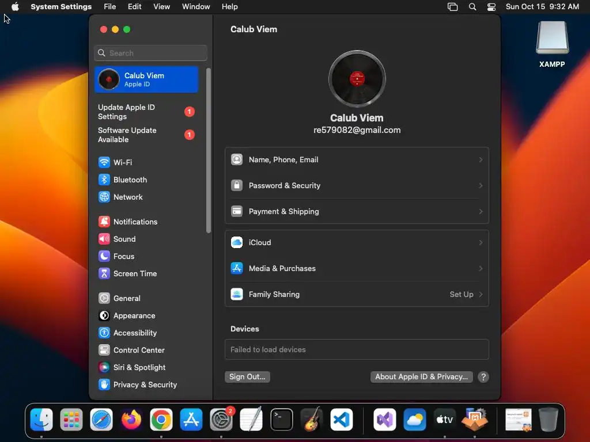590x442 pixels.
Task: Open the Window menu
Action: pos(196,7)
